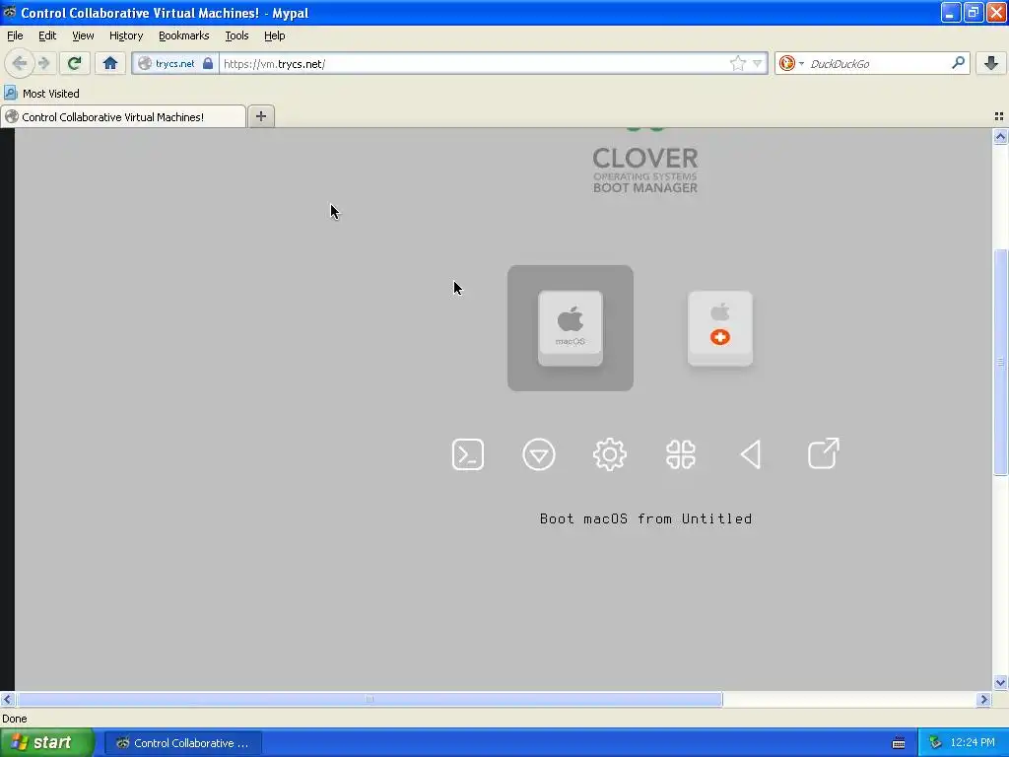Click the 'Done' status bar text
Viewport: 1009px width, 757px height.
click(x=15, y=719)
